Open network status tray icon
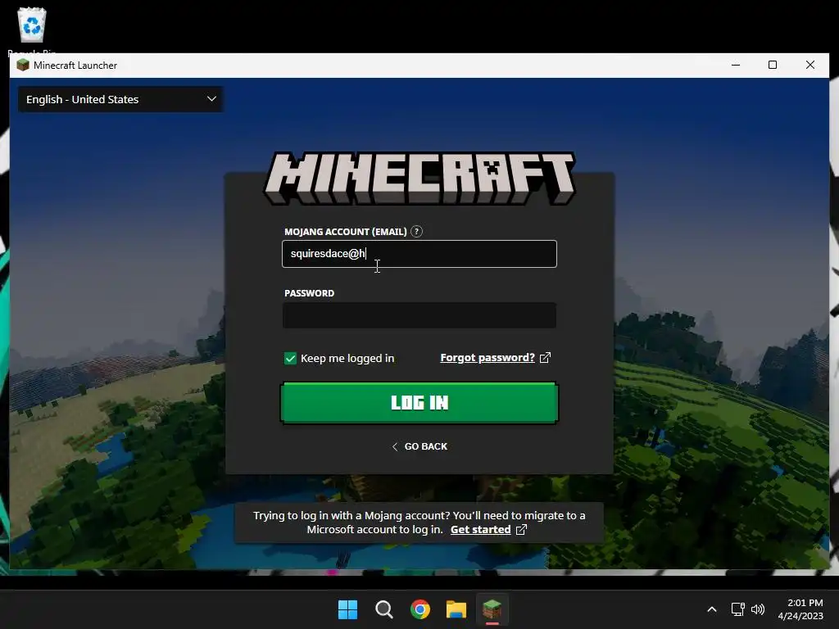The image size is (839, 629). (x=738, y=609)
